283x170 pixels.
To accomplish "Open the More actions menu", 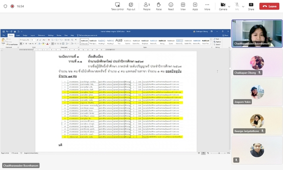I will point(207,6).
